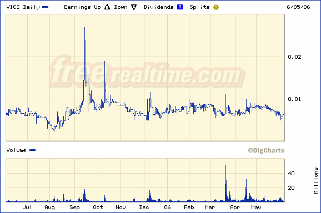This screenshot has height=213, width=321.
Task: Click the Earnings Down triangle icon
Action: coord(134,7)
